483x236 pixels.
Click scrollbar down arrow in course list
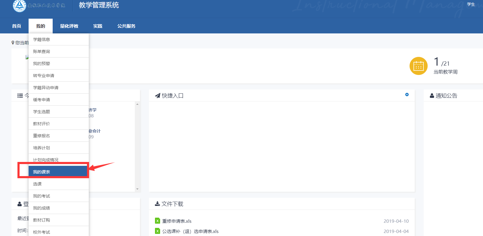[137, 189]
